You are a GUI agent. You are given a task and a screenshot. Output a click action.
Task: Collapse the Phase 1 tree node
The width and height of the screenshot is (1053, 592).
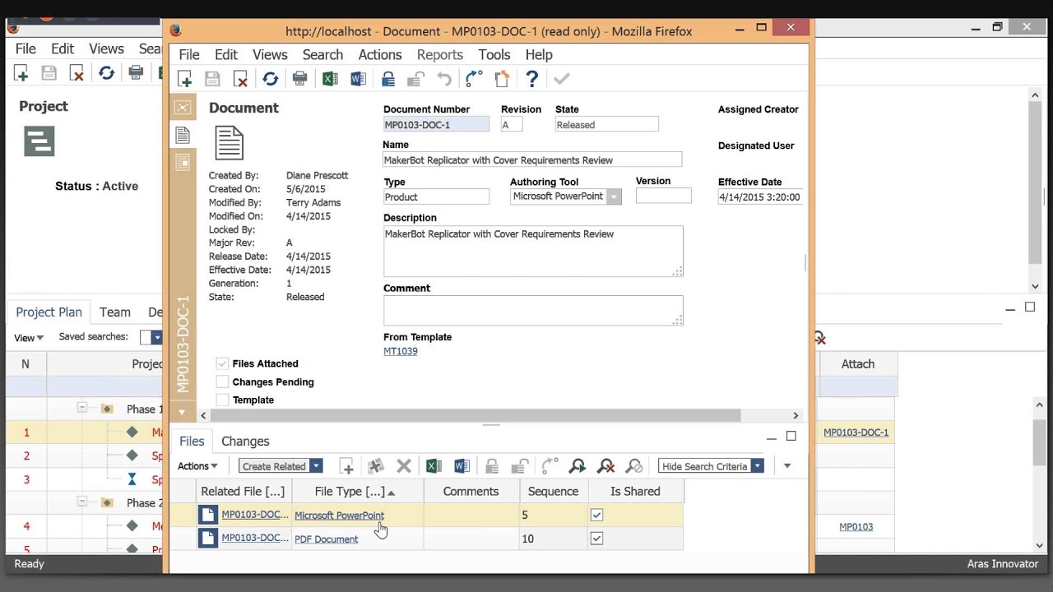pos(81,408)
